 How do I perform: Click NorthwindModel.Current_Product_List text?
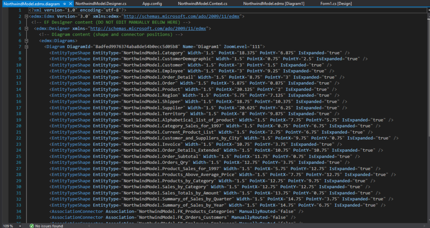click(168, 132)
